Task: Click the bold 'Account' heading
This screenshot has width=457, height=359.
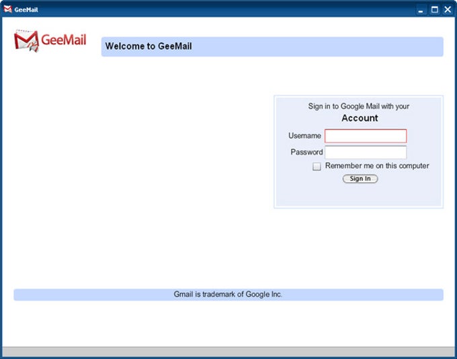Action: [x=360, y=118]
